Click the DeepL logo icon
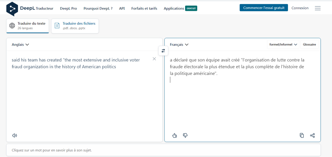332x157 pixels. tap(12, 9)
